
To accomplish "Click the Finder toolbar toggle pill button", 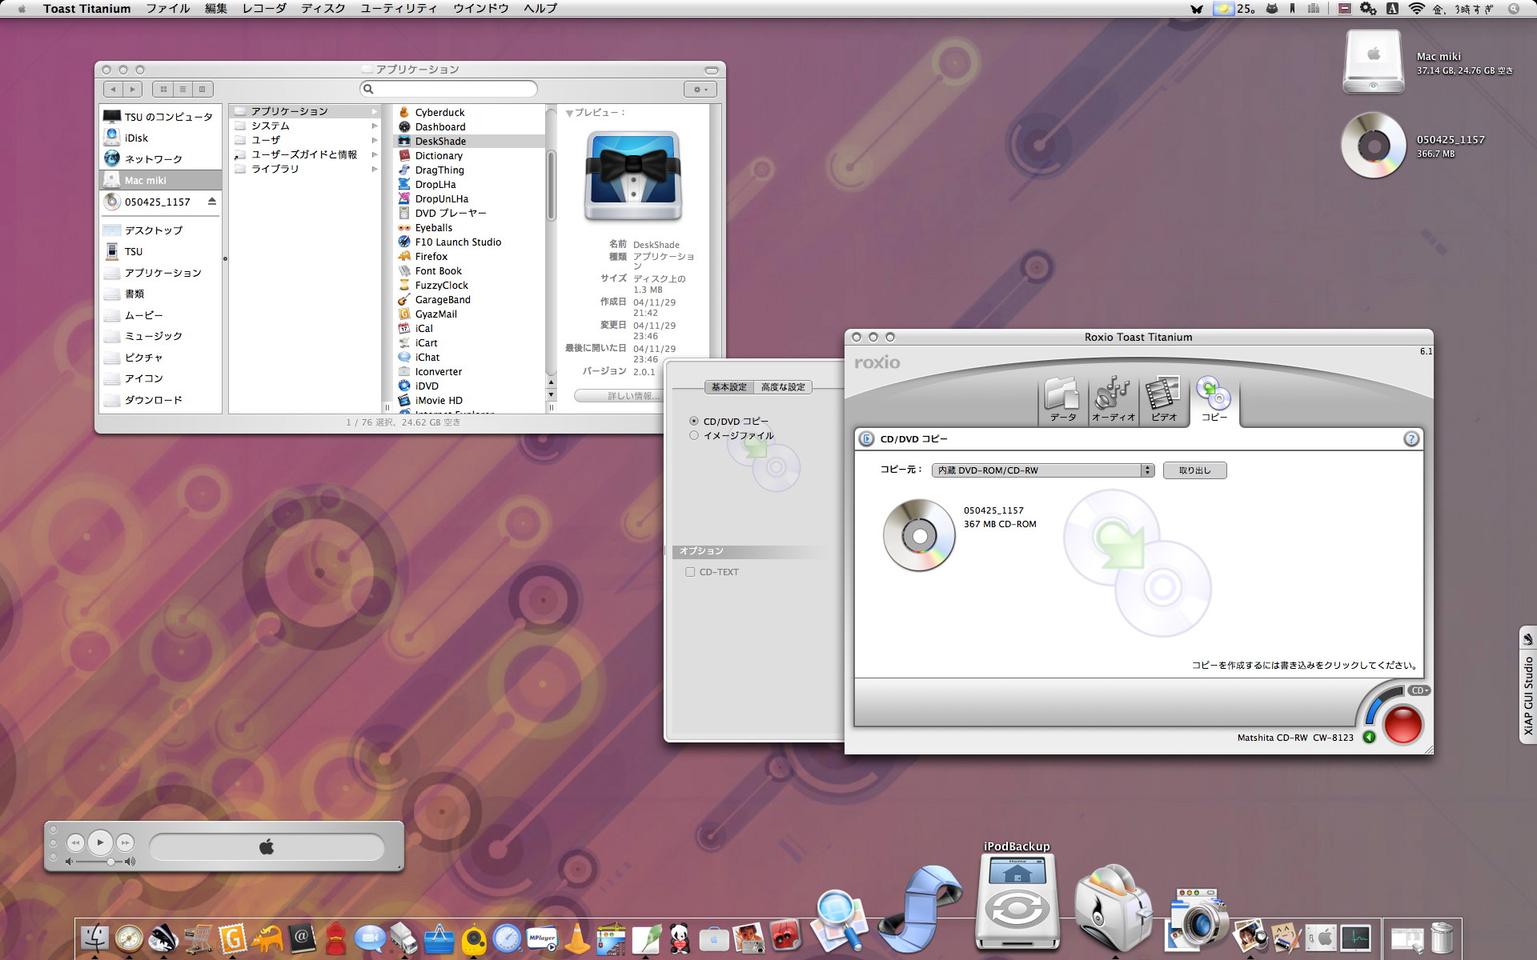I will point(711,70).
